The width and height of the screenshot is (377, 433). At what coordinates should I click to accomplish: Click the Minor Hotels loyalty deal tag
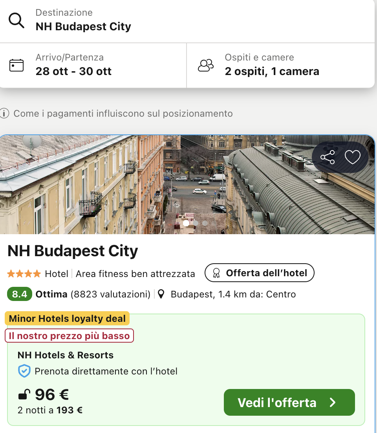click(67, 319)
